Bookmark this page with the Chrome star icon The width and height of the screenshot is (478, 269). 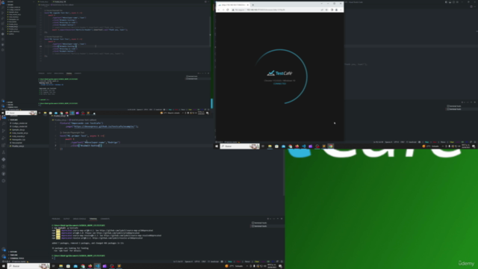click(326, 10)
